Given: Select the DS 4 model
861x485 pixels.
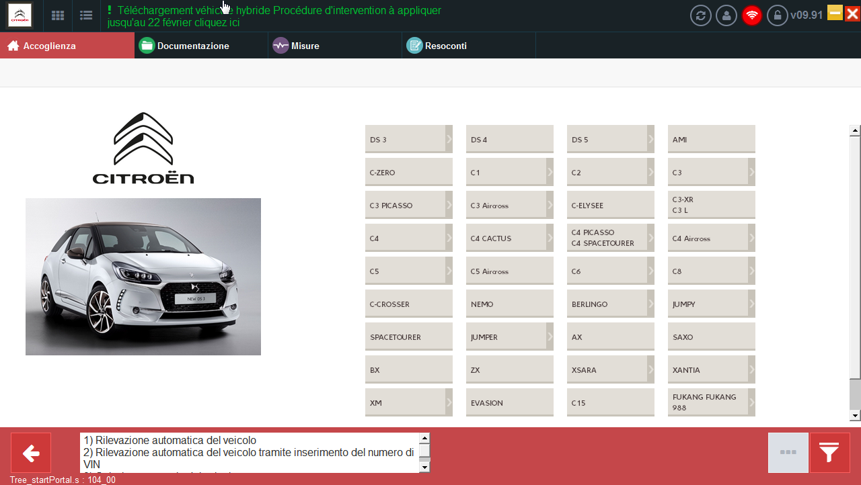Looking at the screenshot, I should (x=510, y=139).
